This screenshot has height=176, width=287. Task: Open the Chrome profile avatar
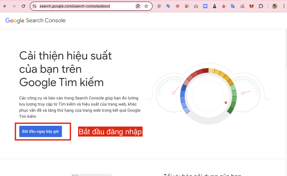point(275,6)
